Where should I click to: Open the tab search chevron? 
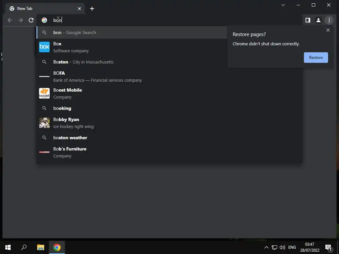(x=283, y=5)
